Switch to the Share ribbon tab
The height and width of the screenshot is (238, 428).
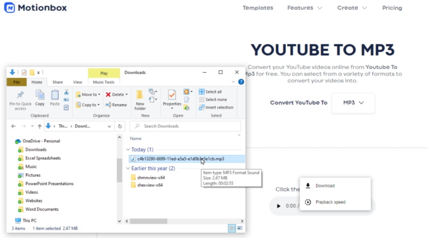point(58,82)
